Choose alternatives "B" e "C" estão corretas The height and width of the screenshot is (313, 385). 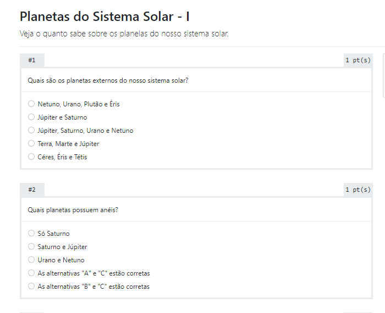coord(31,287)
